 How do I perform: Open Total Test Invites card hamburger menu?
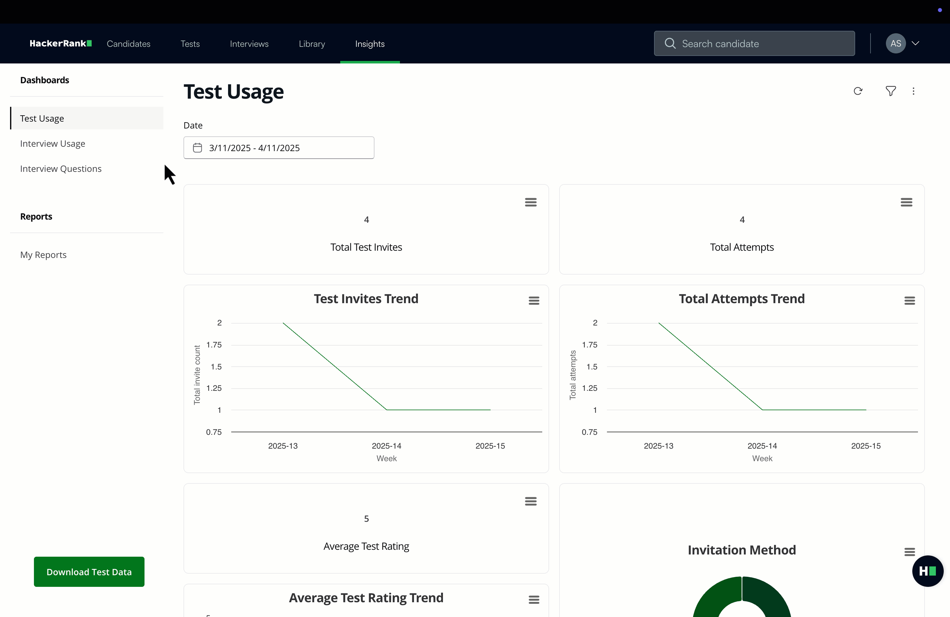pyautogui.click(x=531, y=202)
